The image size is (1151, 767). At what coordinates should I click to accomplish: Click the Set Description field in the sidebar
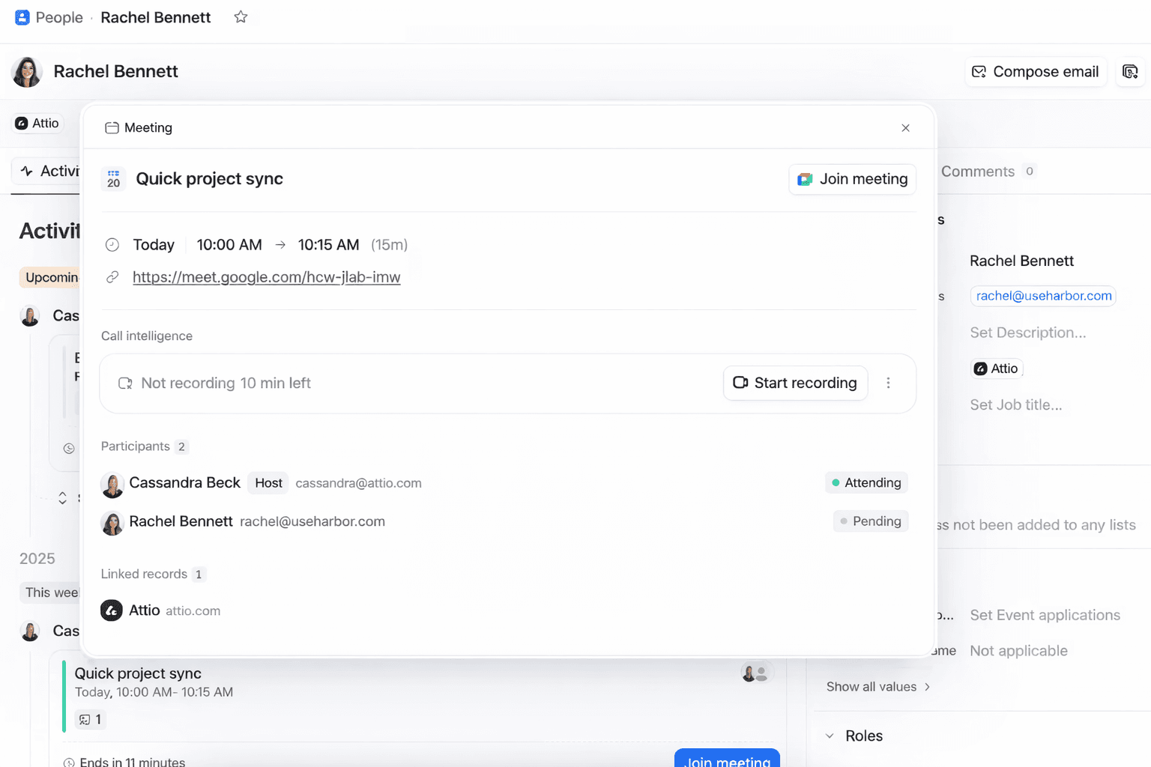pyautogui.click(x=1028, y=332)
